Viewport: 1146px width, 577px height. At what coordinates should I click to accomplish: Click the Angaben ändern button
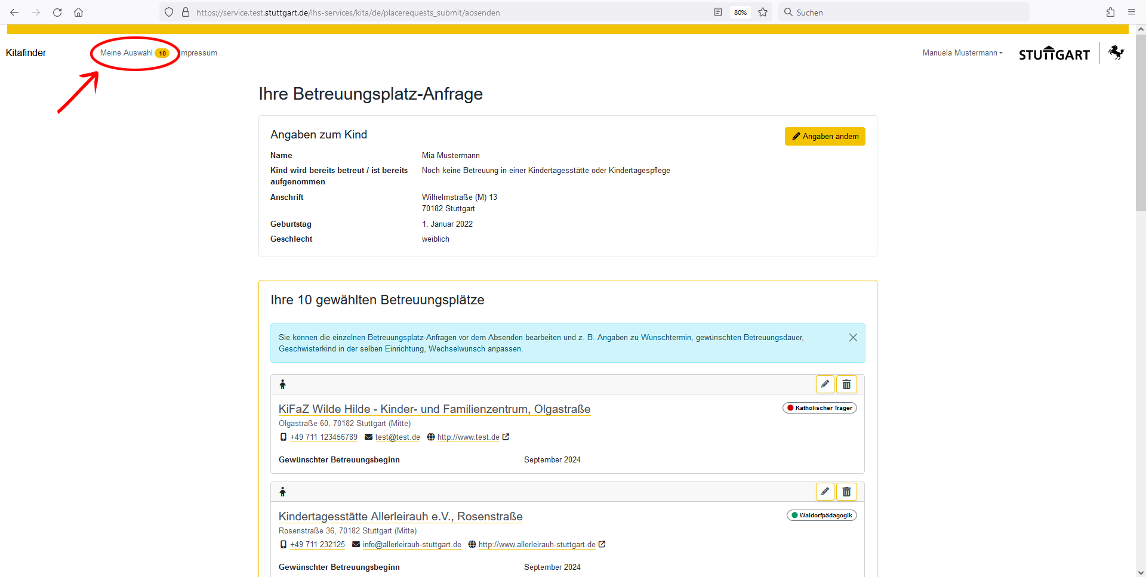click(825, 137)
